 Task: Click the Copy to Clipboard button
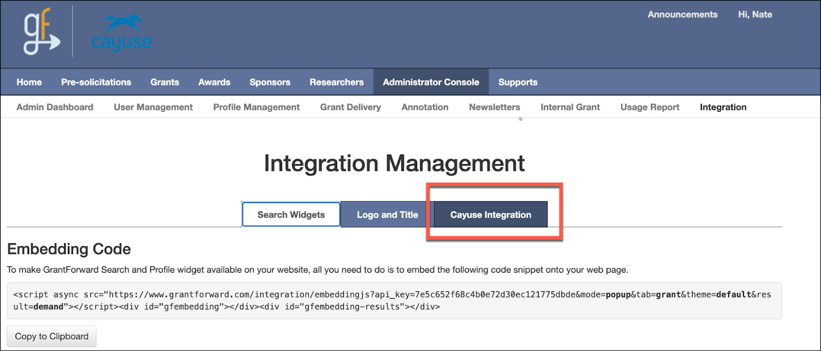[x=52, y=337]
